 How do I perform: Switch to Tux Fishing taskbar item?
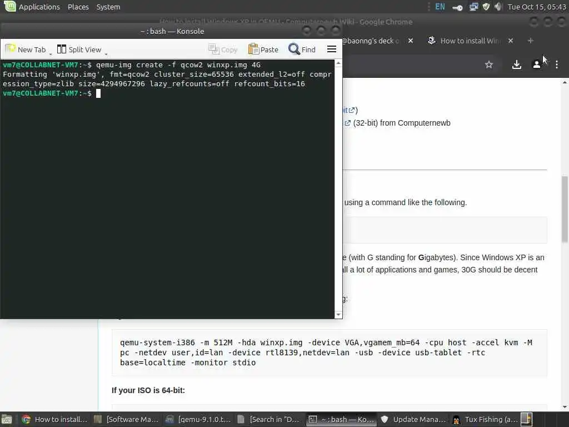484,419
